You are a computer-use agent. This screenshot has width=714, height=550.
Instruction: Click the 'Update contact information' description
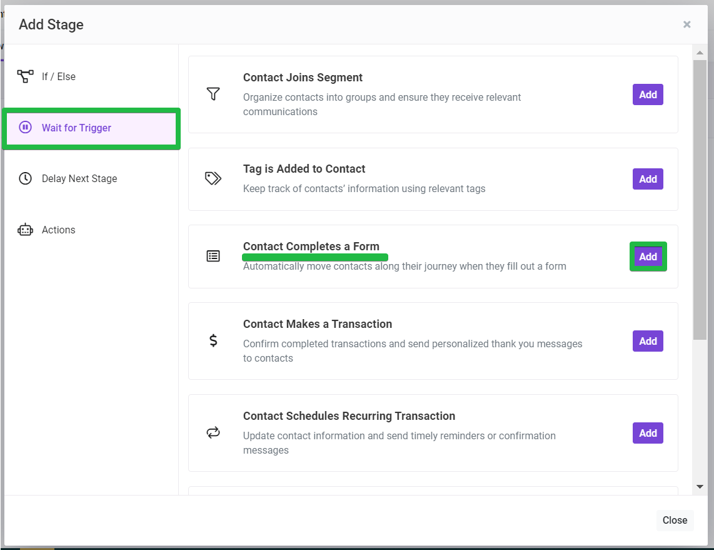point(400,443)
